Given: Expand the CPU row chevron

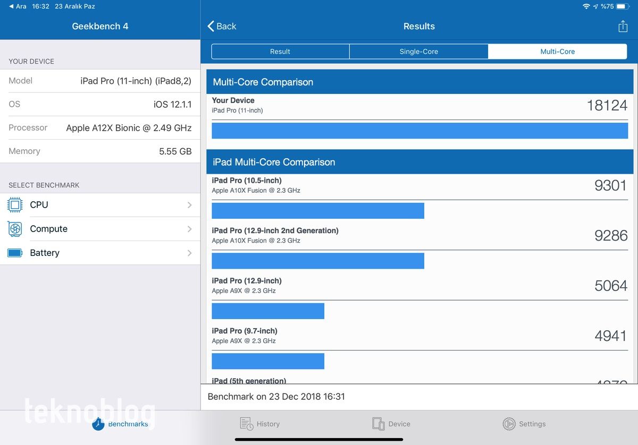Looking at the screenshot, I should pyautogui.click(x=189, y=205).
